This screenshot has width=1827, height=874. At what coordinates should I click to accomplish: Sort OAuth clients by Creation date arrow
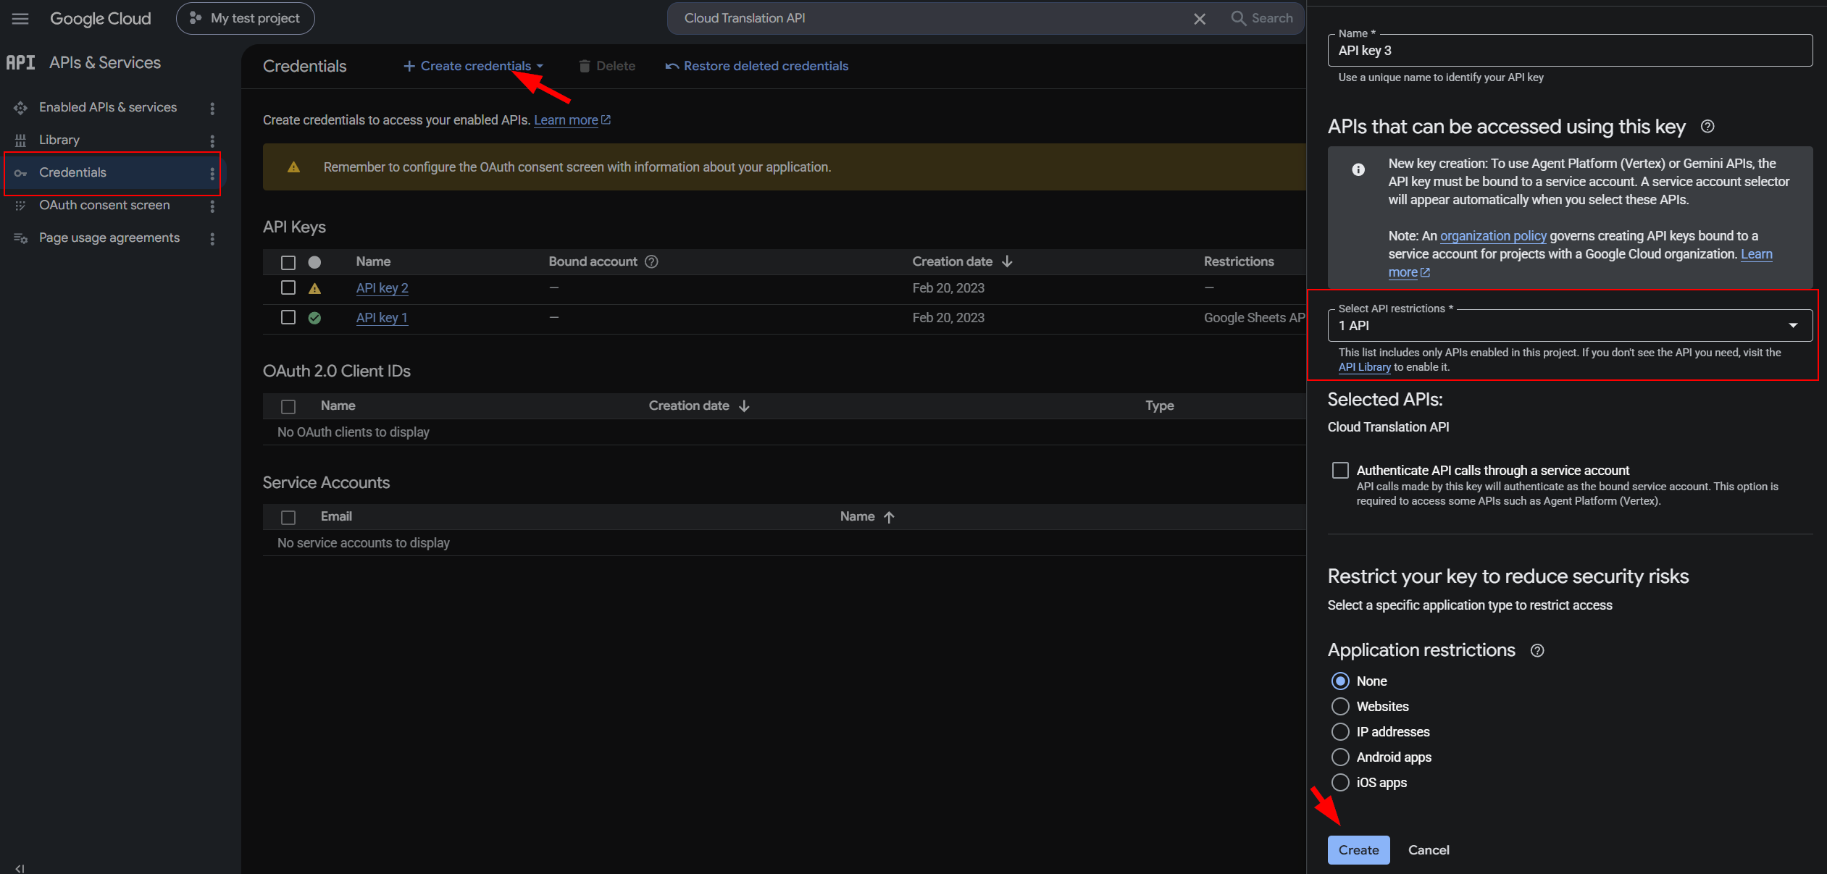coord(744,406)
